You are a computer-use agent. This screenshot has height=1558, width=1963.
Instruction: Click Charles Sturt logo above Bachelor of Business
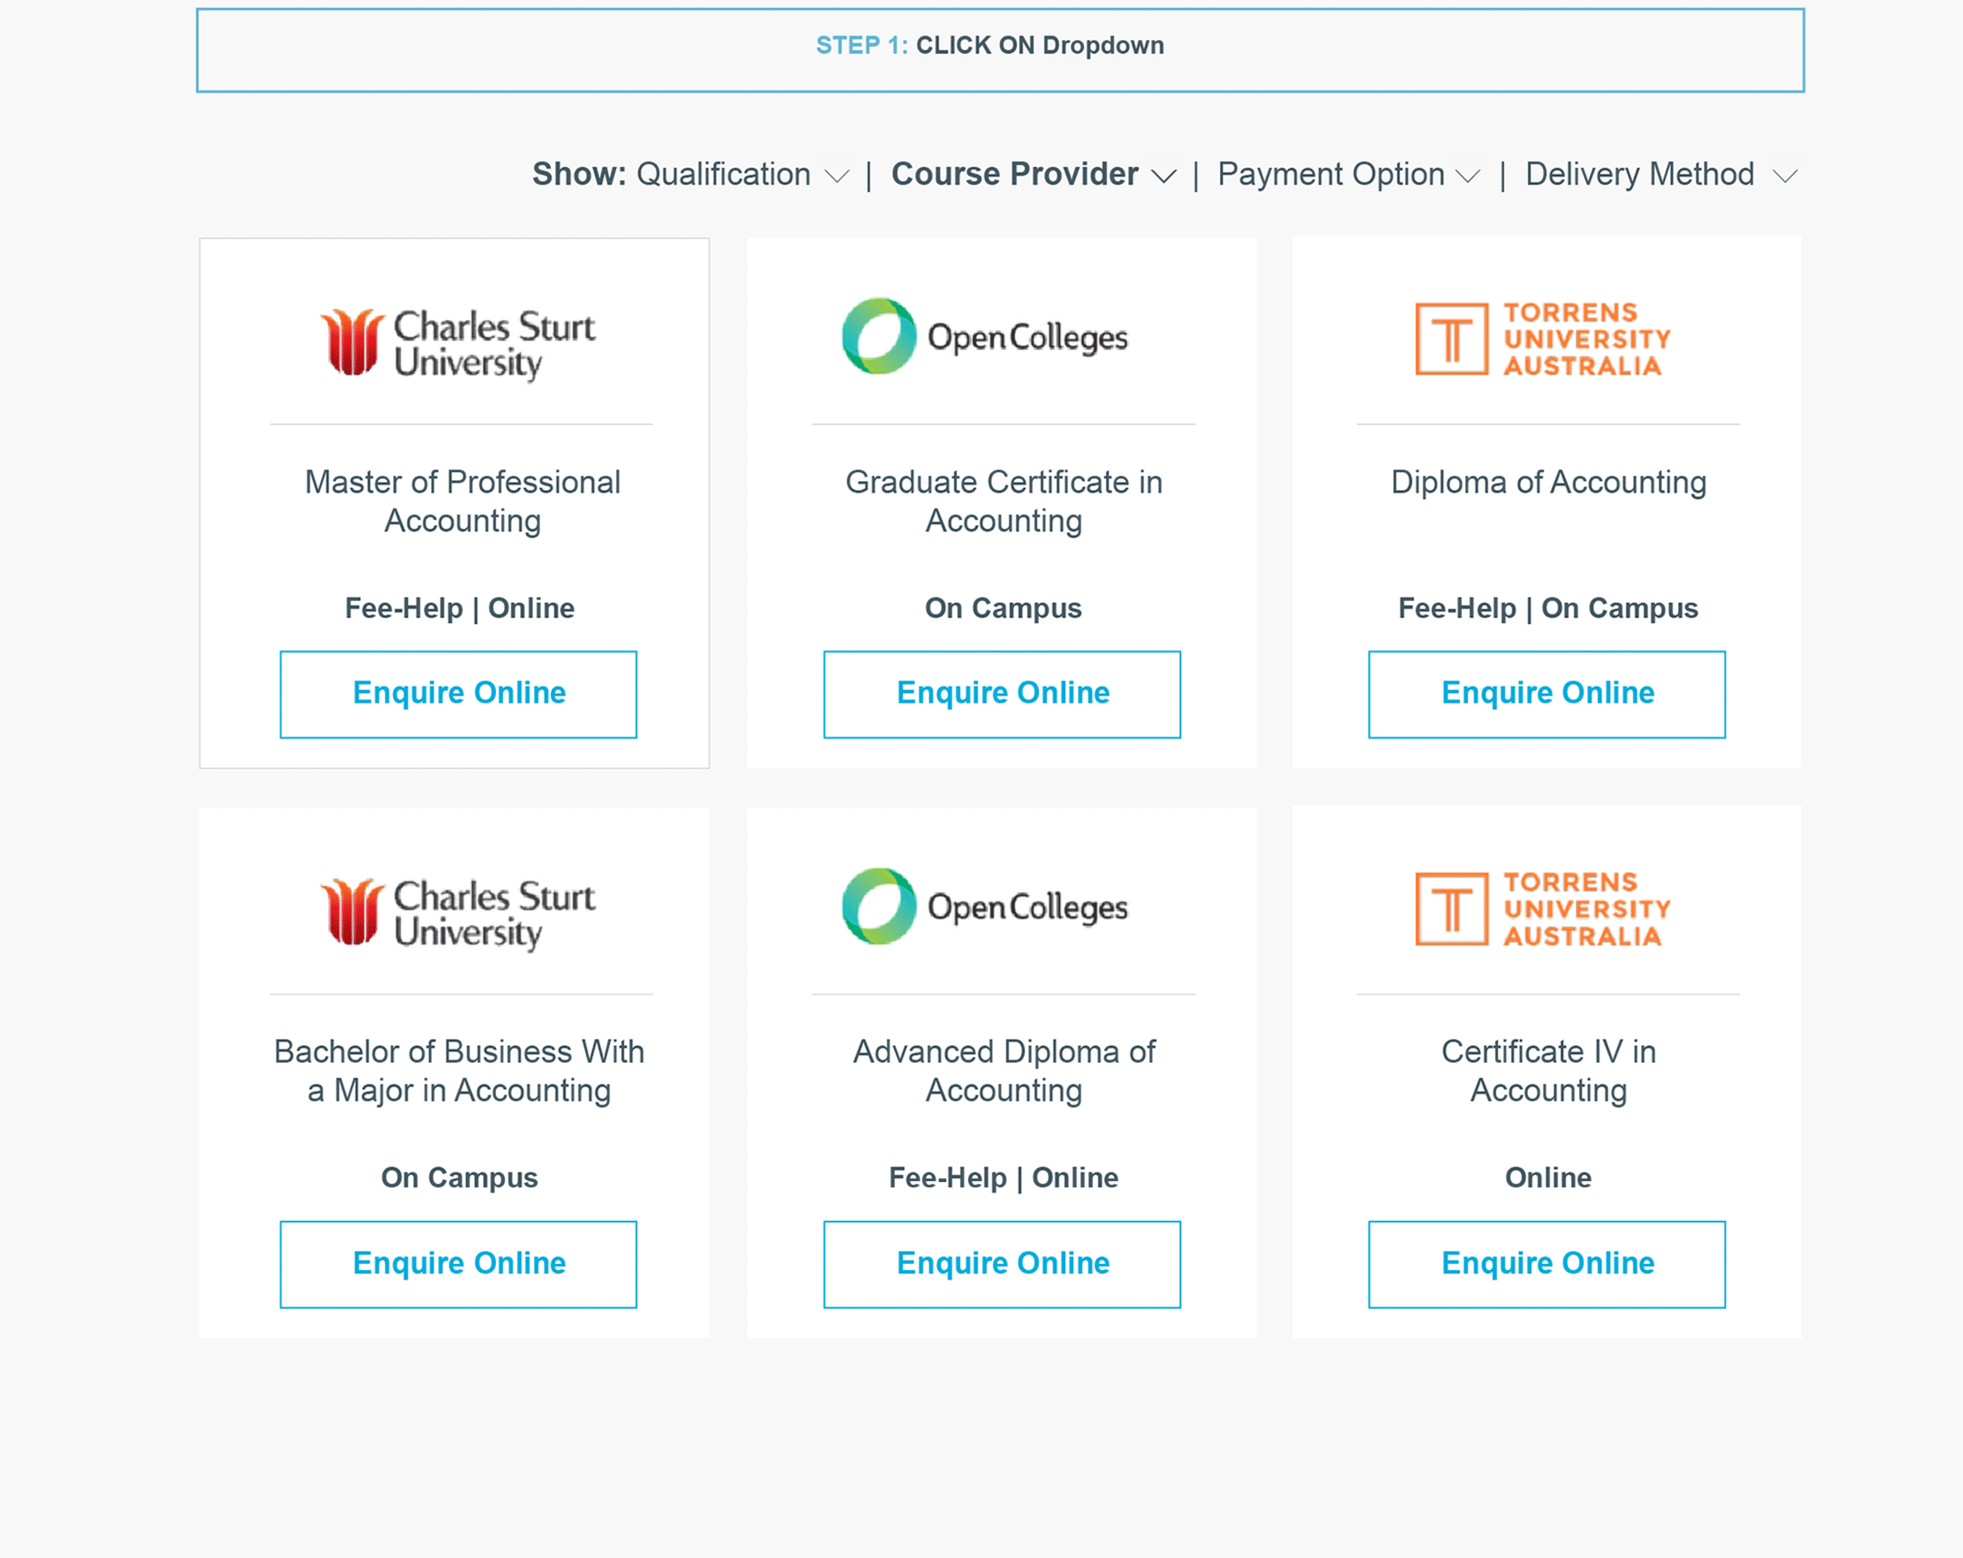457,914
